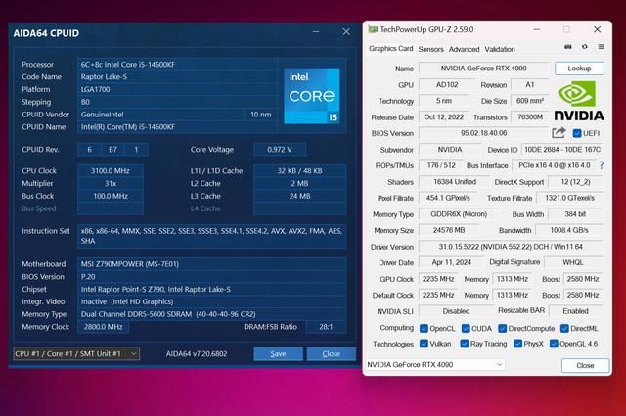Click the CPUID Vendor value GenuineIntel
The image size is (626, 416).
point(160,115)
